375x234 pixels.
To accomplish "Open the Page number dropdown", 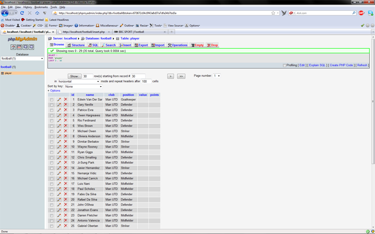I will 217,76.
